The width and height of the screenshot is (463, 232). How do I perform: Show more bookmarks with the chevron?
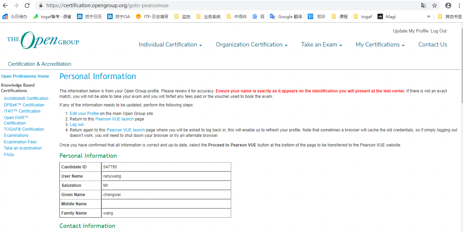[429, 16]
